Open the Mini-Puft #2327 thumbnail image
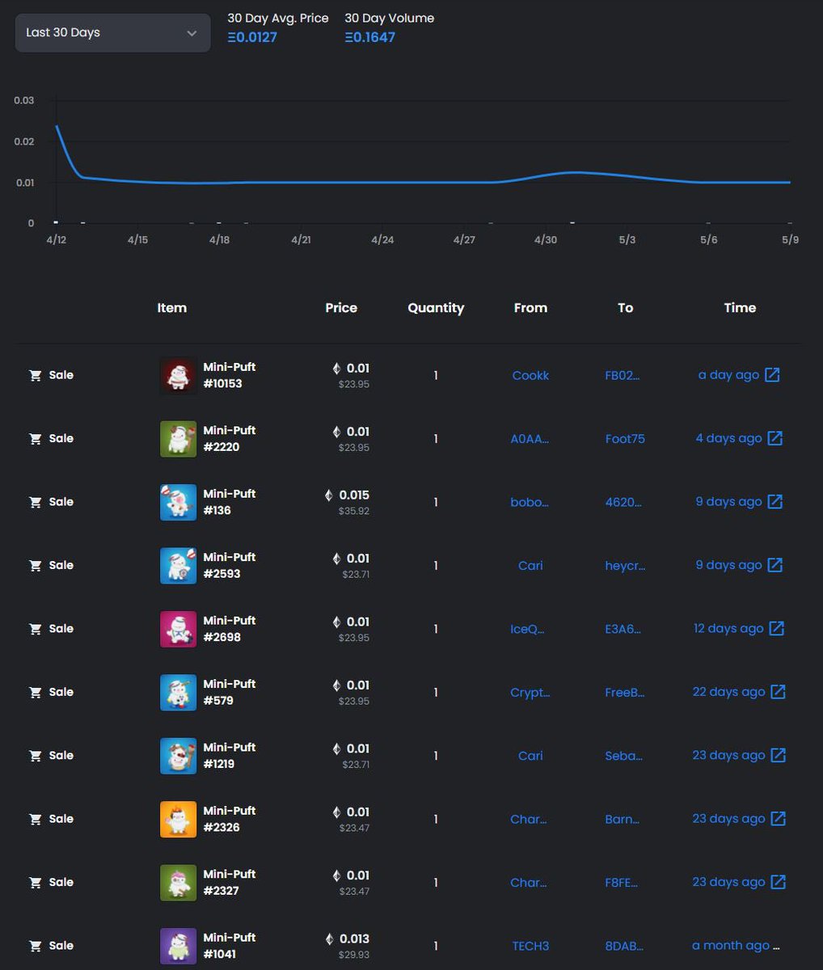This screenshot has width=823, height=970. tap(178, 883)
